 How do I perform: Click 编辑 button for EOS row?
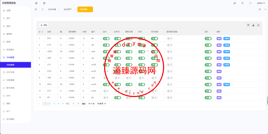(219, 71)
